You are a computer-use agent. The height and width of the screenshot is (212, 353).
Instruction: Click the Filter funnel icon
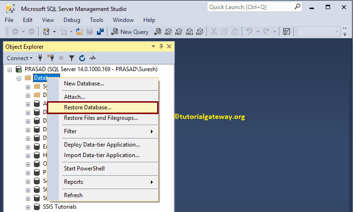[72, 58]
